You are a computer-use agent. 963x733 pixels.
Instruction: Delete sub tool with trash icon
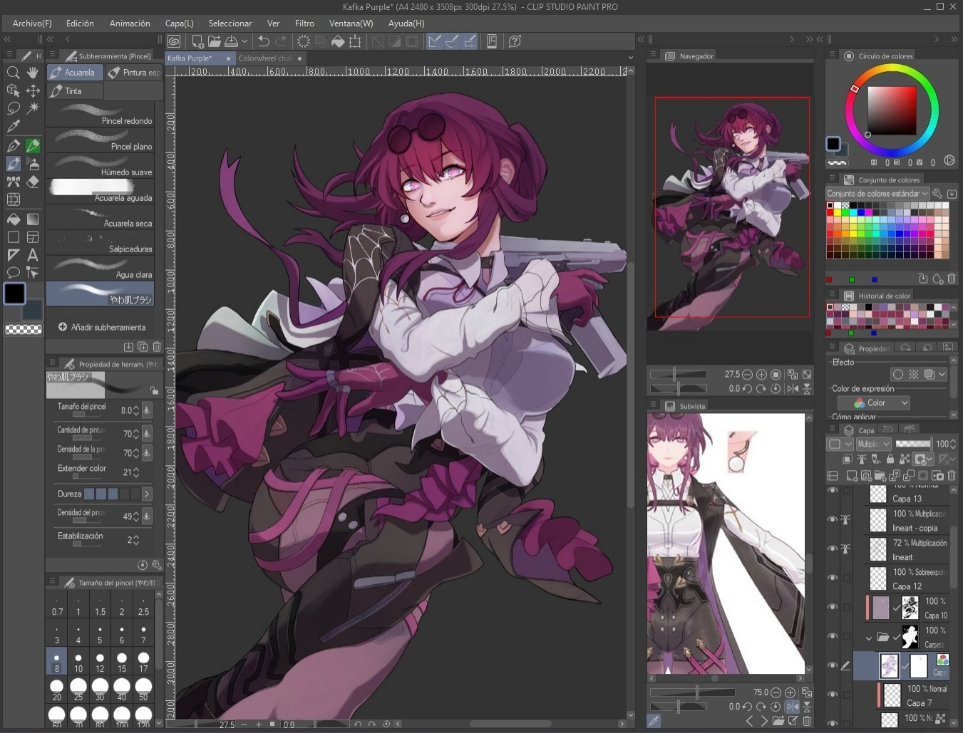(157, 347)
